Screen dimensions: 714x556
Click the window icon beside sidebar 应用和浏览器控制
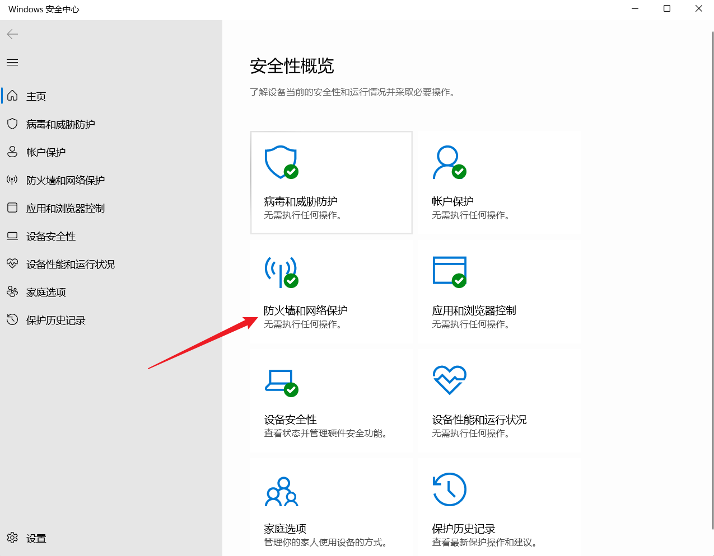click(12, 208)
